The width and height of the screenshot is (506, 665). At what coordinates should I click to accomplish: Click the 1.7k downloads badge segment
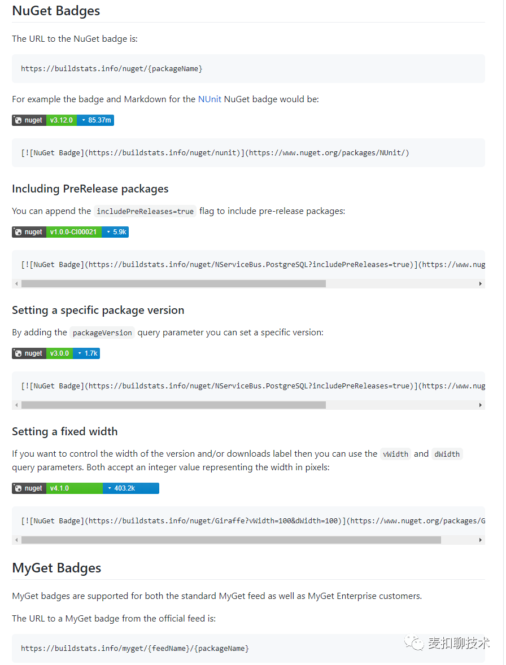(x=87, y=353)
